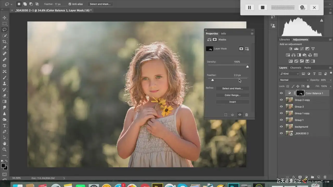
Task: Open the Adjustments panel menu
Action: click(x=330, y=40)
